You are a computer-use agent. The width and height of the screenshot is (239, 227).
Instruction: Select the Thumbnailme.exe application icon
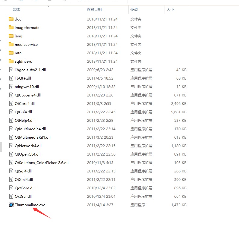click(11, 205)
